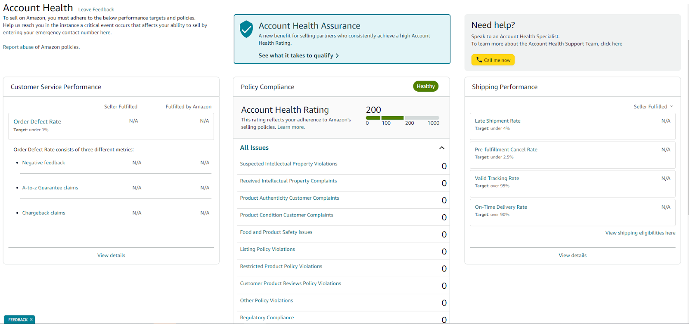This screenshot has height=324, width=689.
Task: Open On-Time Delivery Rate metric
Action: (501, 207)
